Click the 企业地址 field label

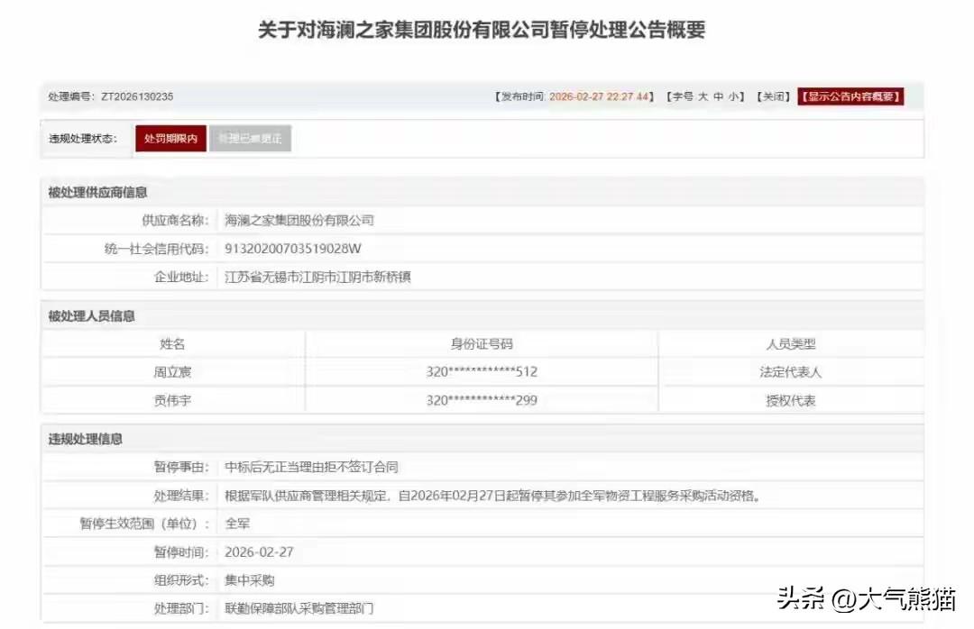click(x=182, y=277)
